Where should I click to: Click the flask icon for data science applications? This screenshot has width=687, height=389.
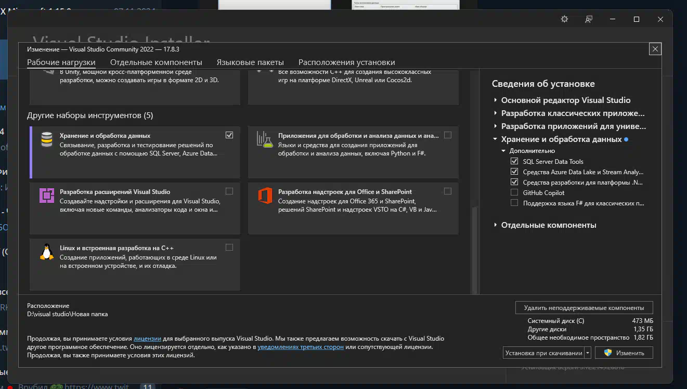point(265,139)
